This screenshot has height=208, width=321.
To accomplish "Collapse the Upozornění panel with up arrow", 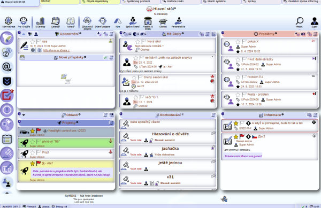I will [24, 34].
